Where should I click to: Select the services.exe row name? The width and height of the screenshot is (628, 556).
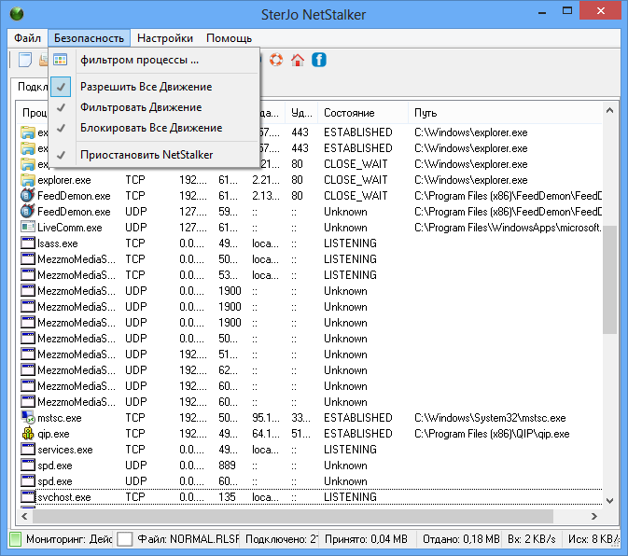pyautogui.click(x=65, y=449)
